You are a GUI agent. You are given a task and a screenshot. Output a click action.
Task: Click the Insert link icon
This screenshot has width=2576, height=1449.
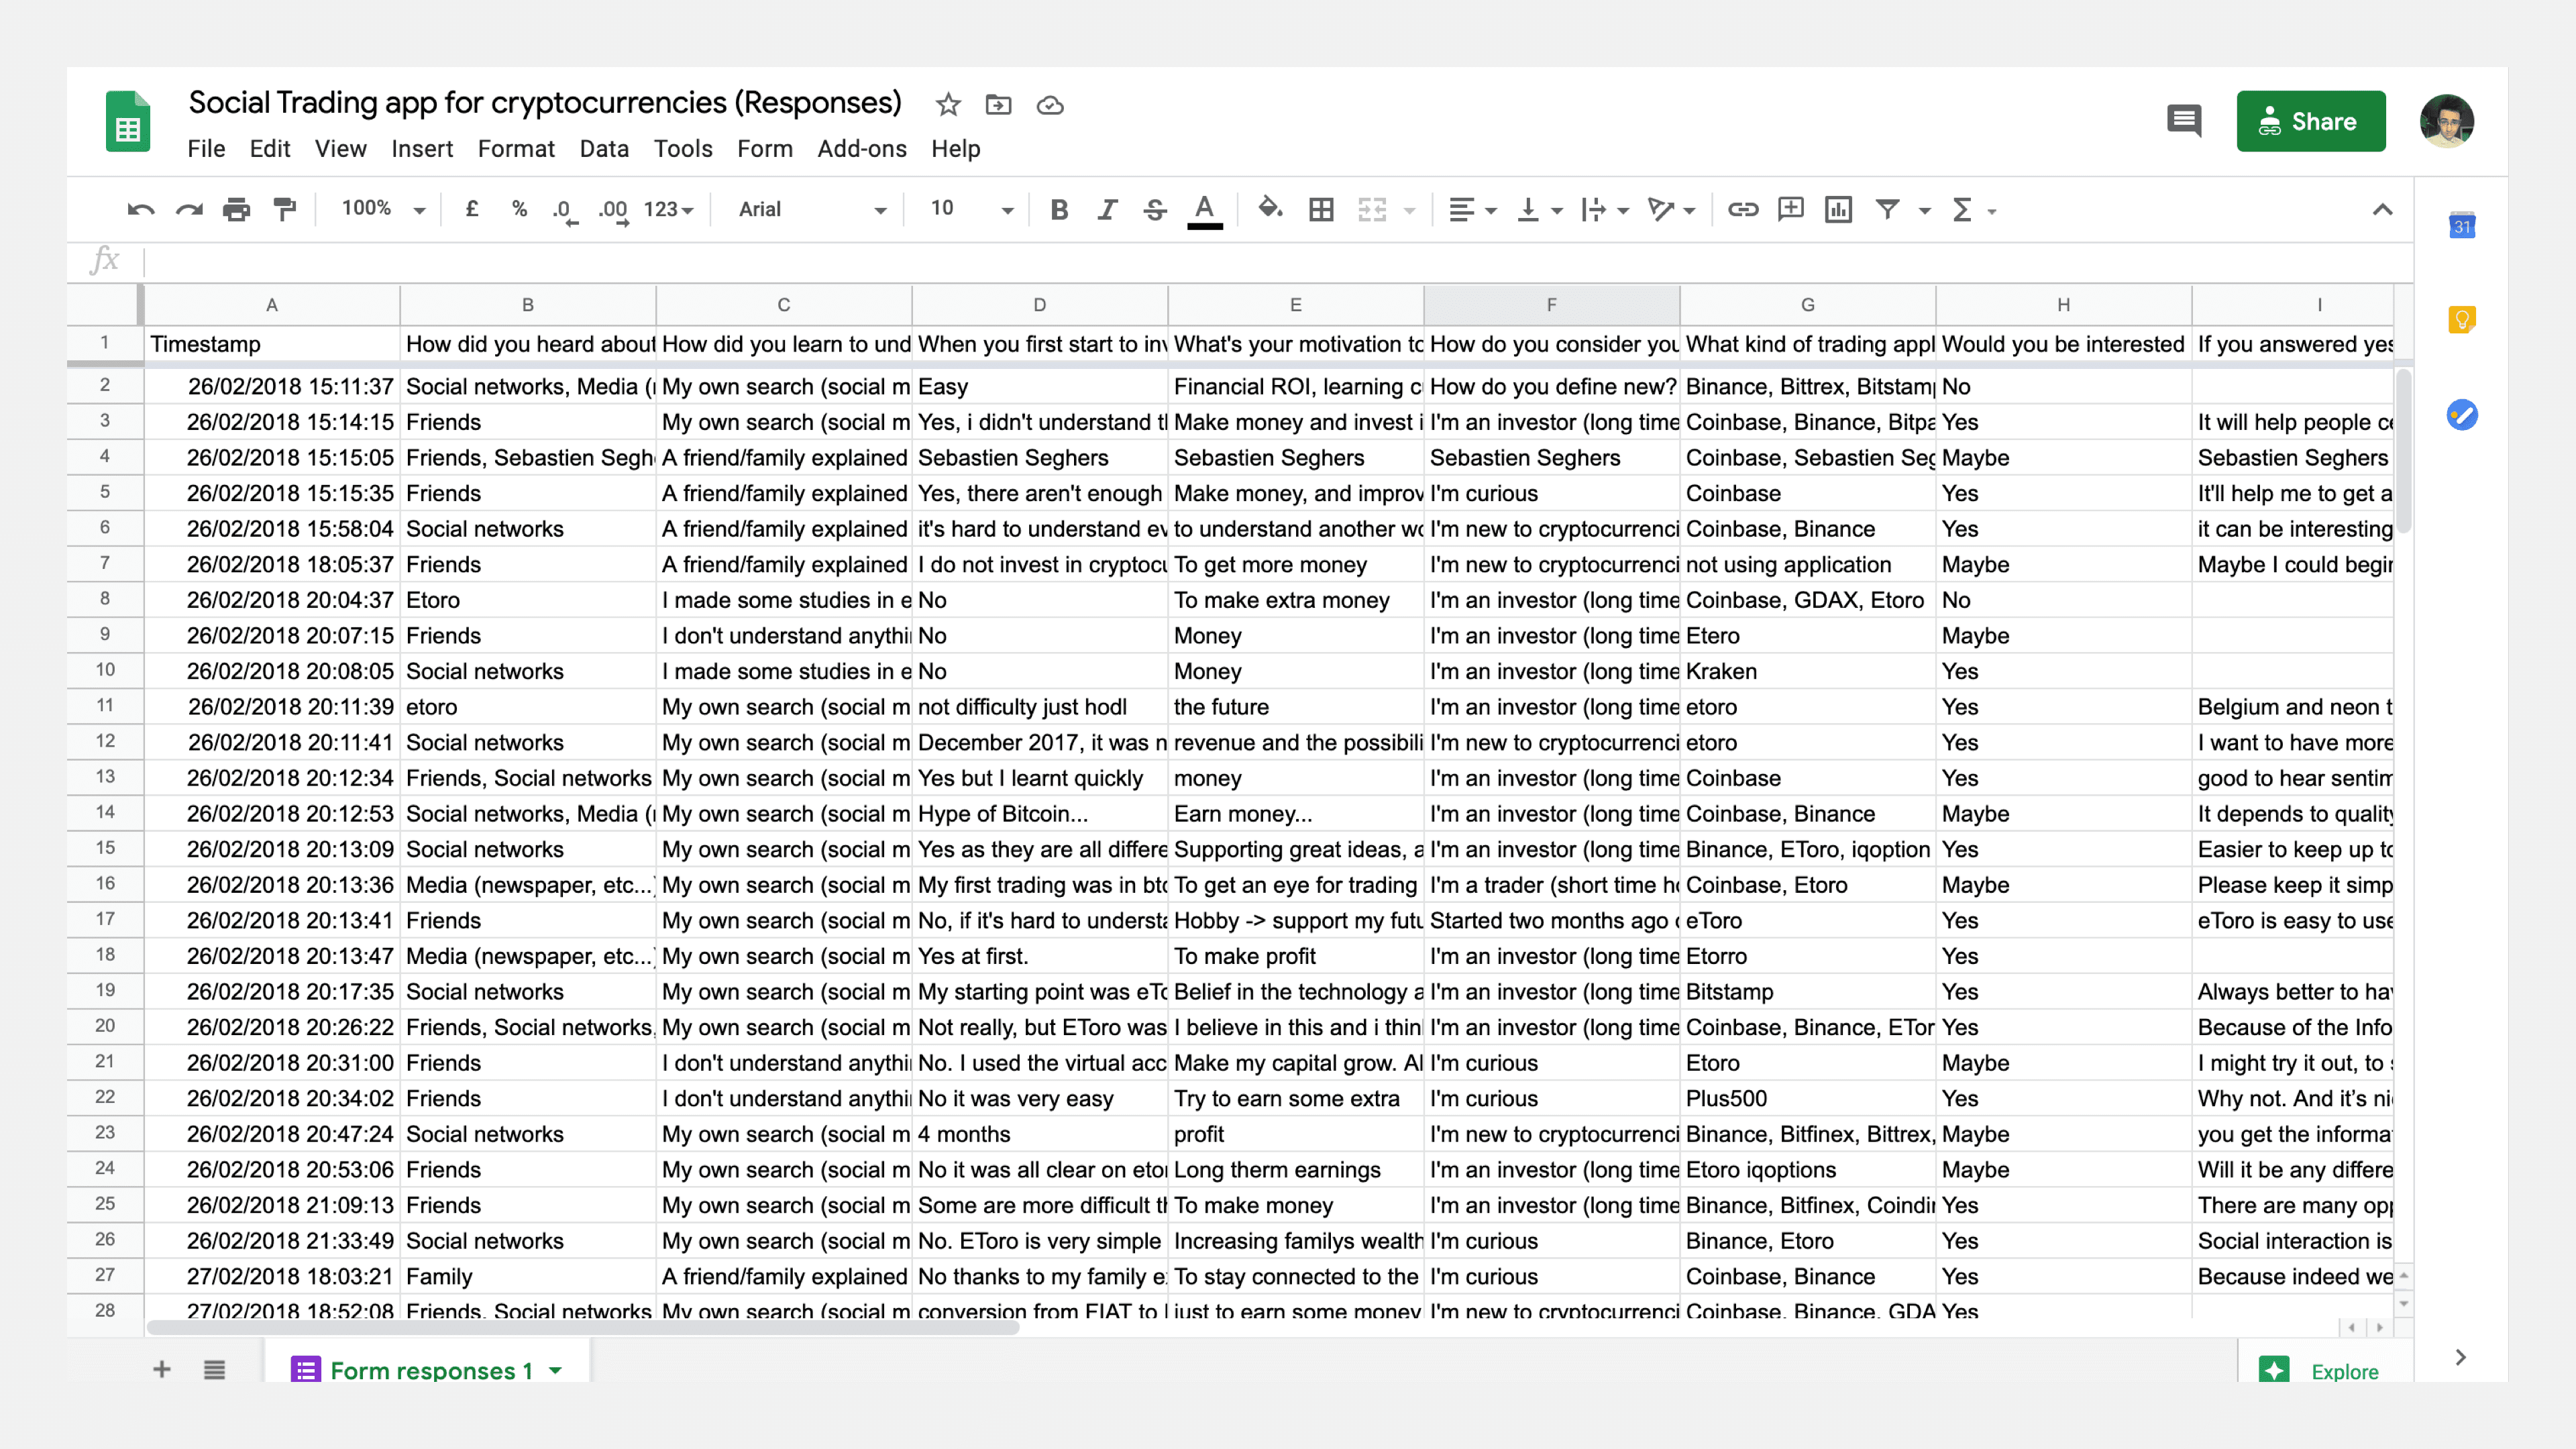coord(1743,210)
